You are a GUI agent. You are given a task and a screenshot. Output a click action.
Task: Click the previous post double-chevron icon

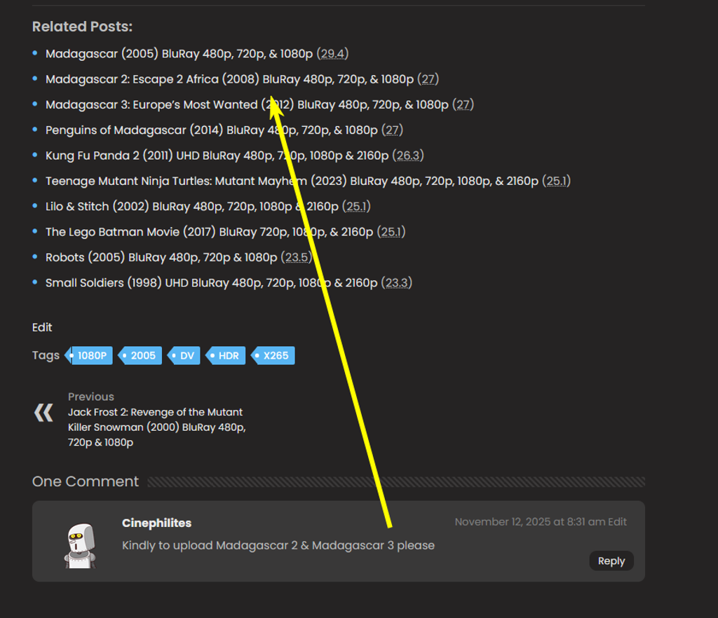[x=44, y=413]
